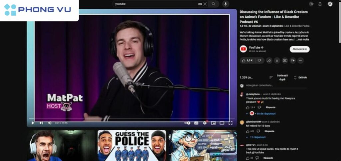Image resolution: width=341 pixels, height=161 pixels.
Task: Mute the video volume
Action: (50, 123)
